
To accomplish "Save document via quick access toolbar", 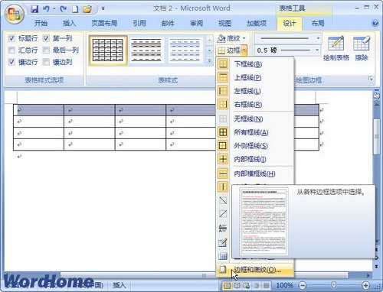I will (34, 9).
